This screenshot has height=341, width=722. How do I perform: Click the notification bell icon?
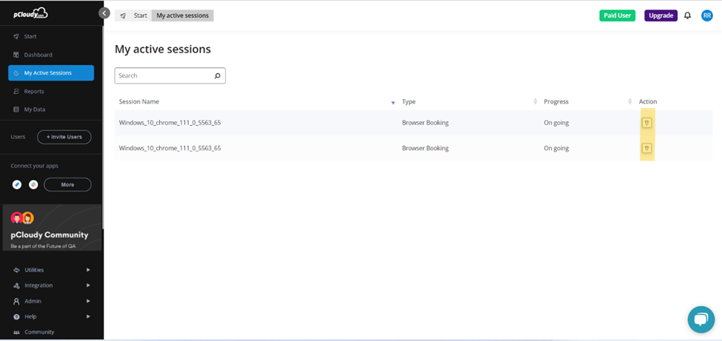(687, 16)
